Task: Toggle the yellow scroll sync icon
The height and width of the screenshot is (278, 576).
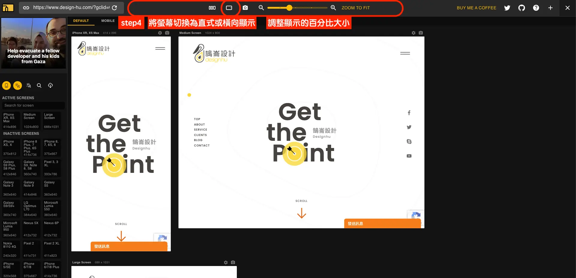Action: click(x=6, y=85)
